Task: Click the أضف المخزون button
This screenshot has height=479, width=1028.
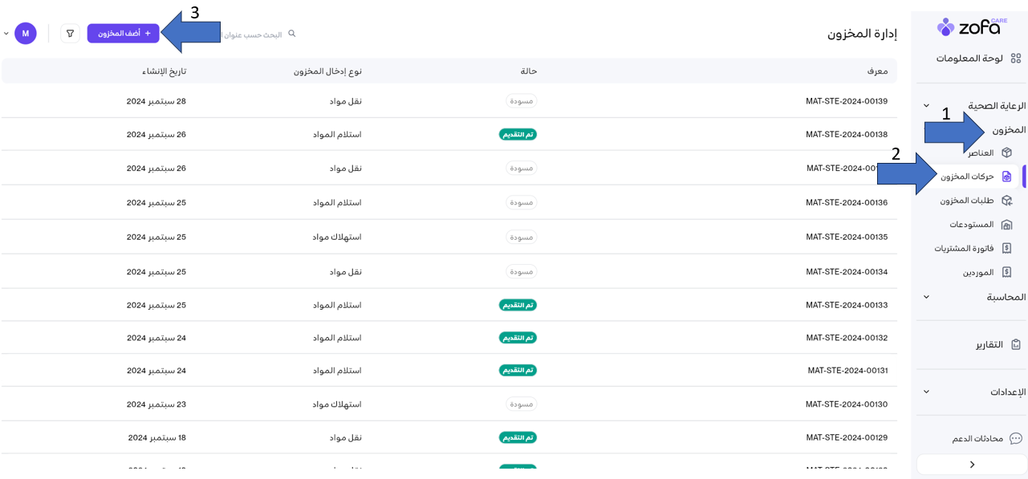Action: [124, 34]
